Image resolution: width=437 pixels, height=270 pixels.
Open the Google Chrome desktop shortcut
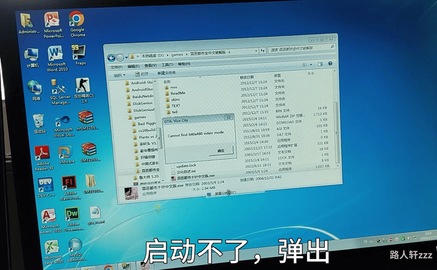point(77,24)
